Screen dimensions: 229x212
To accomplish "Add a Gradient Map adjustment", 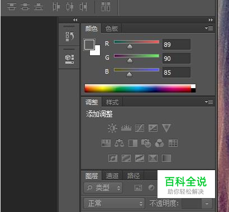I will coord(166,158).
